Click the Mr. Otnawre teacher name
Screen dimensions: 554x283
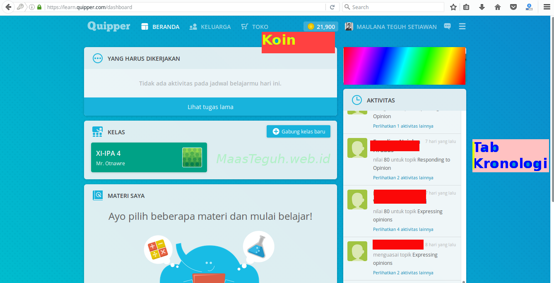(x=111, y=163)
